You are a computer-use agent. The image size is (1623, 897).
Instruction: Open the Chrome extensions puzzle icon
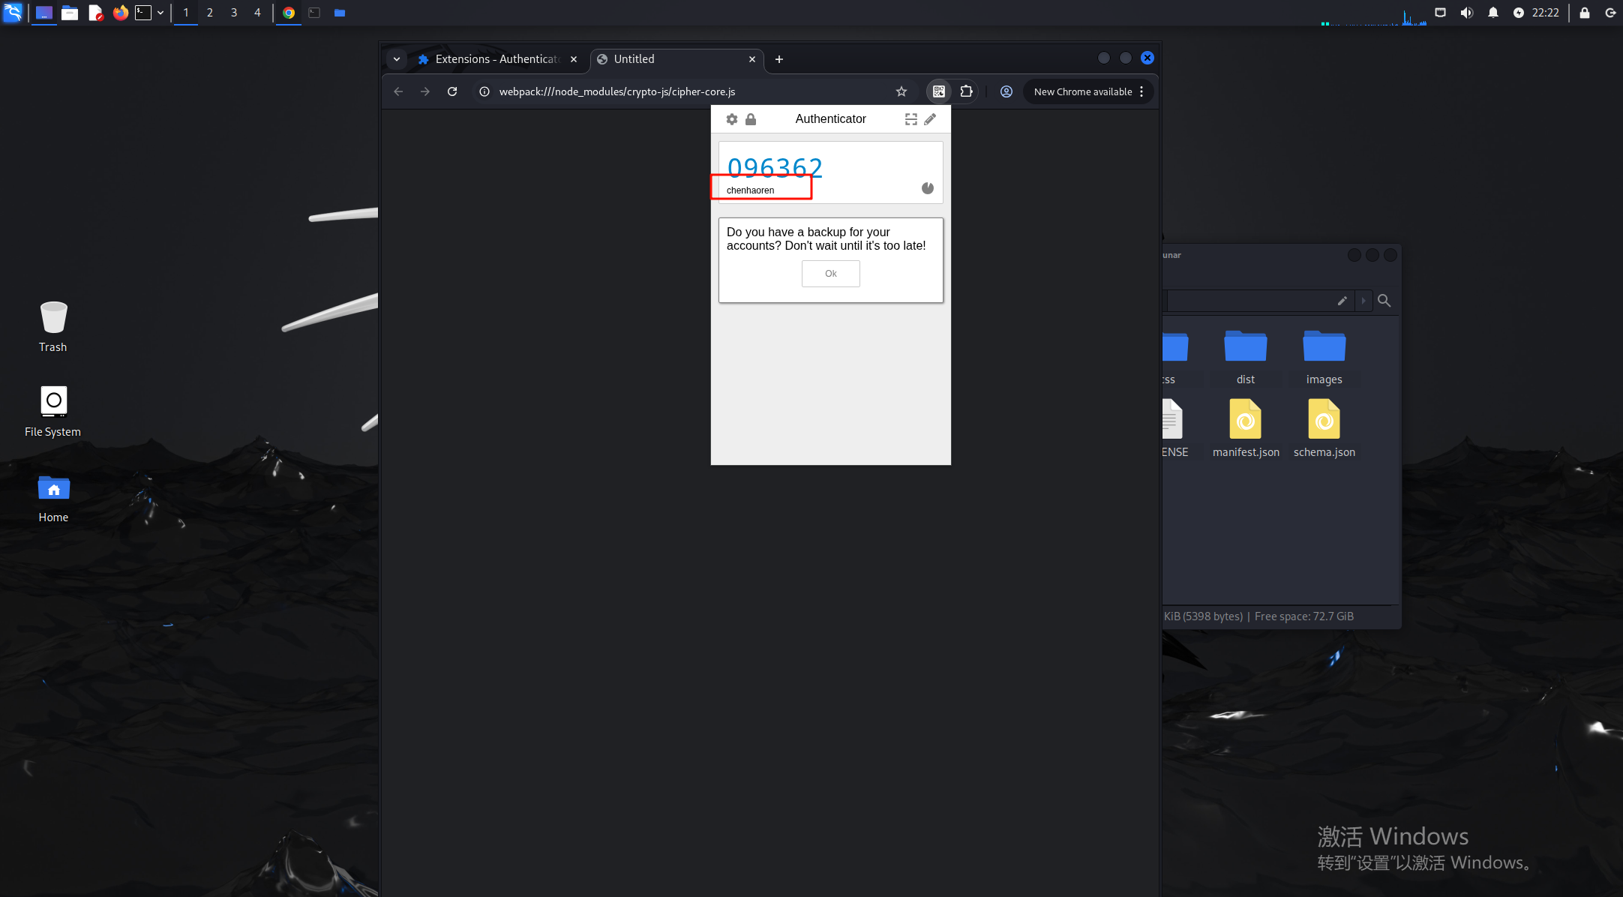(966, 91)
